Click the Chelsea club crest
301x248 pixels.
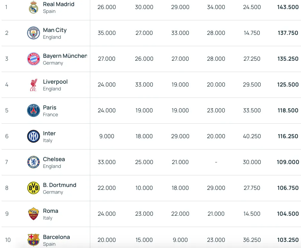[x=34, y=162]
